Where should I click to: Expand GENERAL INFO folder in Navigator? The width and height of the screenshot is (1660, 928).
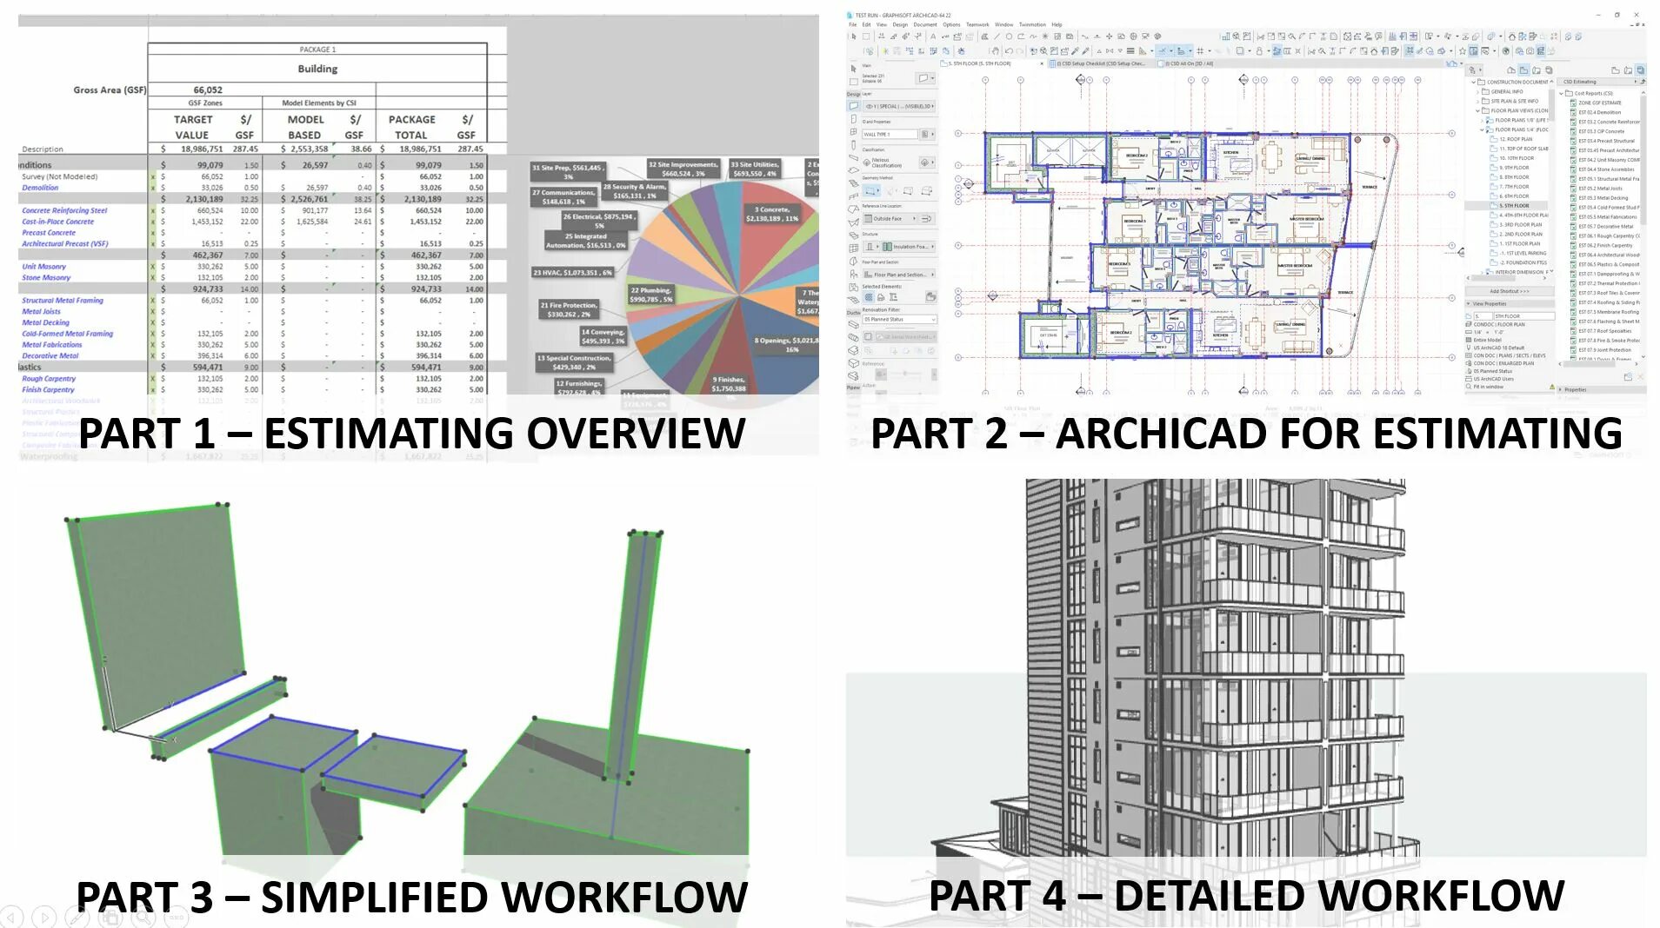tap(1477, 92)
